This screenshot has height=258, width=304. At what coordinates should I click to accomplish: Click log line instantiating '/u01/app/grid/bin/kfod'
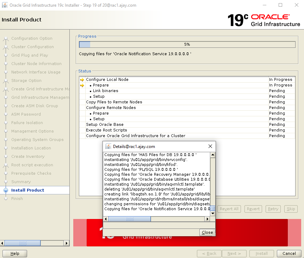pos(141,165)
